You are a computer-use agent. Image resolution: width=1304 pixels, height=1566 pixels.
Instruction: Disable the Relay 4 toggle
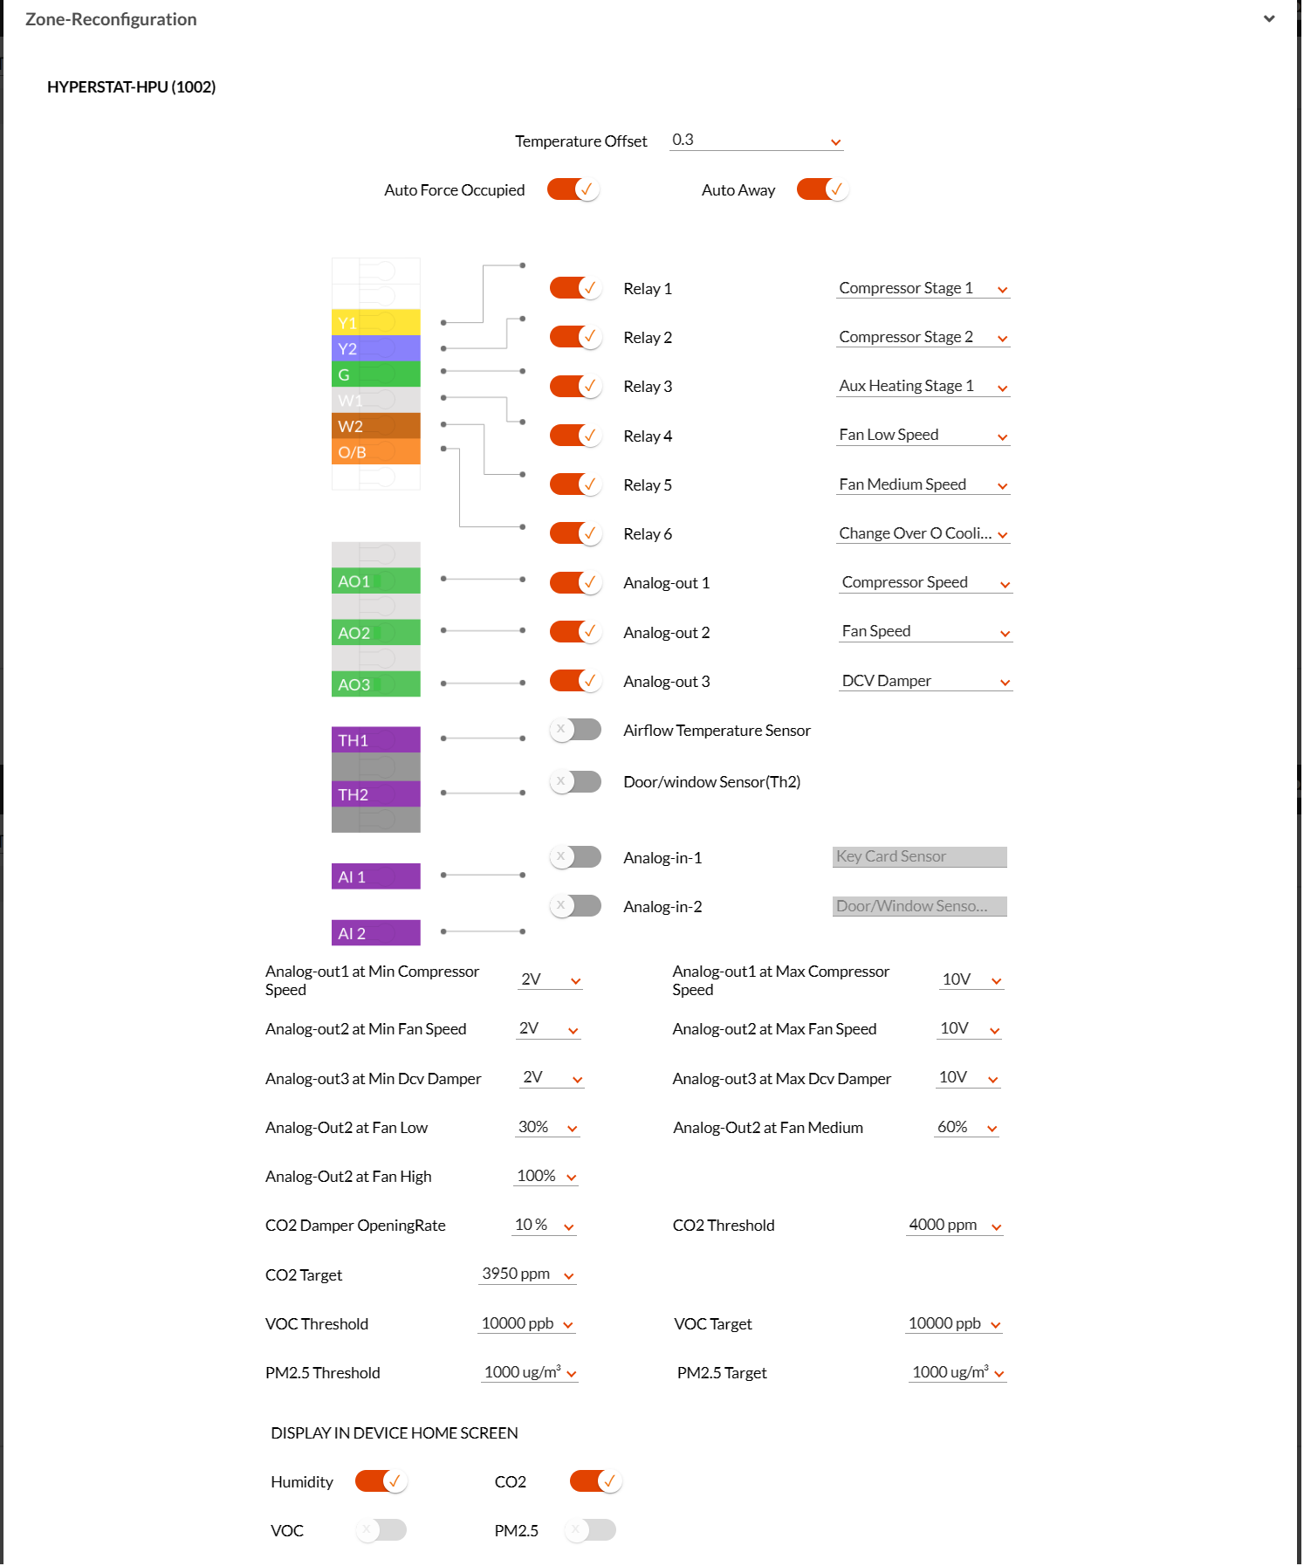(x=575, y=436)
